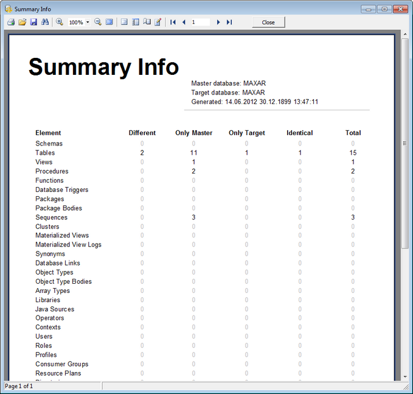
Task: Click the vertical scrollbar down arrow
Action: tap(405, 376)
